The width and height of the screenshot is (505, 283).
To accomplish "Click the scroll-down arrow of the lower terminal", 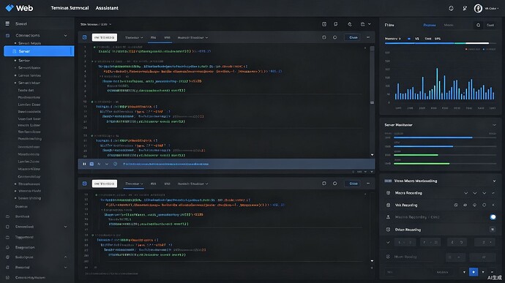I will [372, 261].
